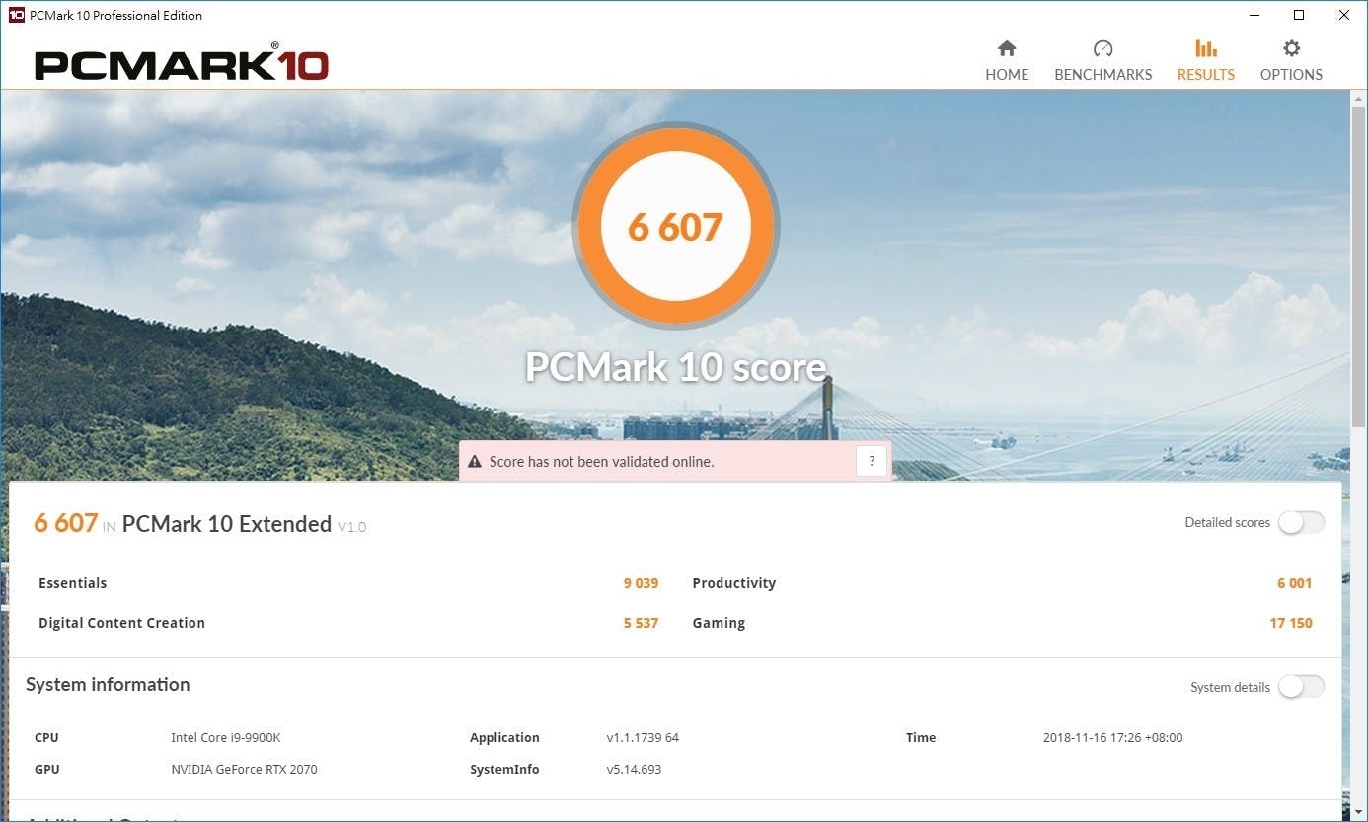Click the SystemInfo version v5.14.693
The image size is (1368, 822).
point(634,770)
